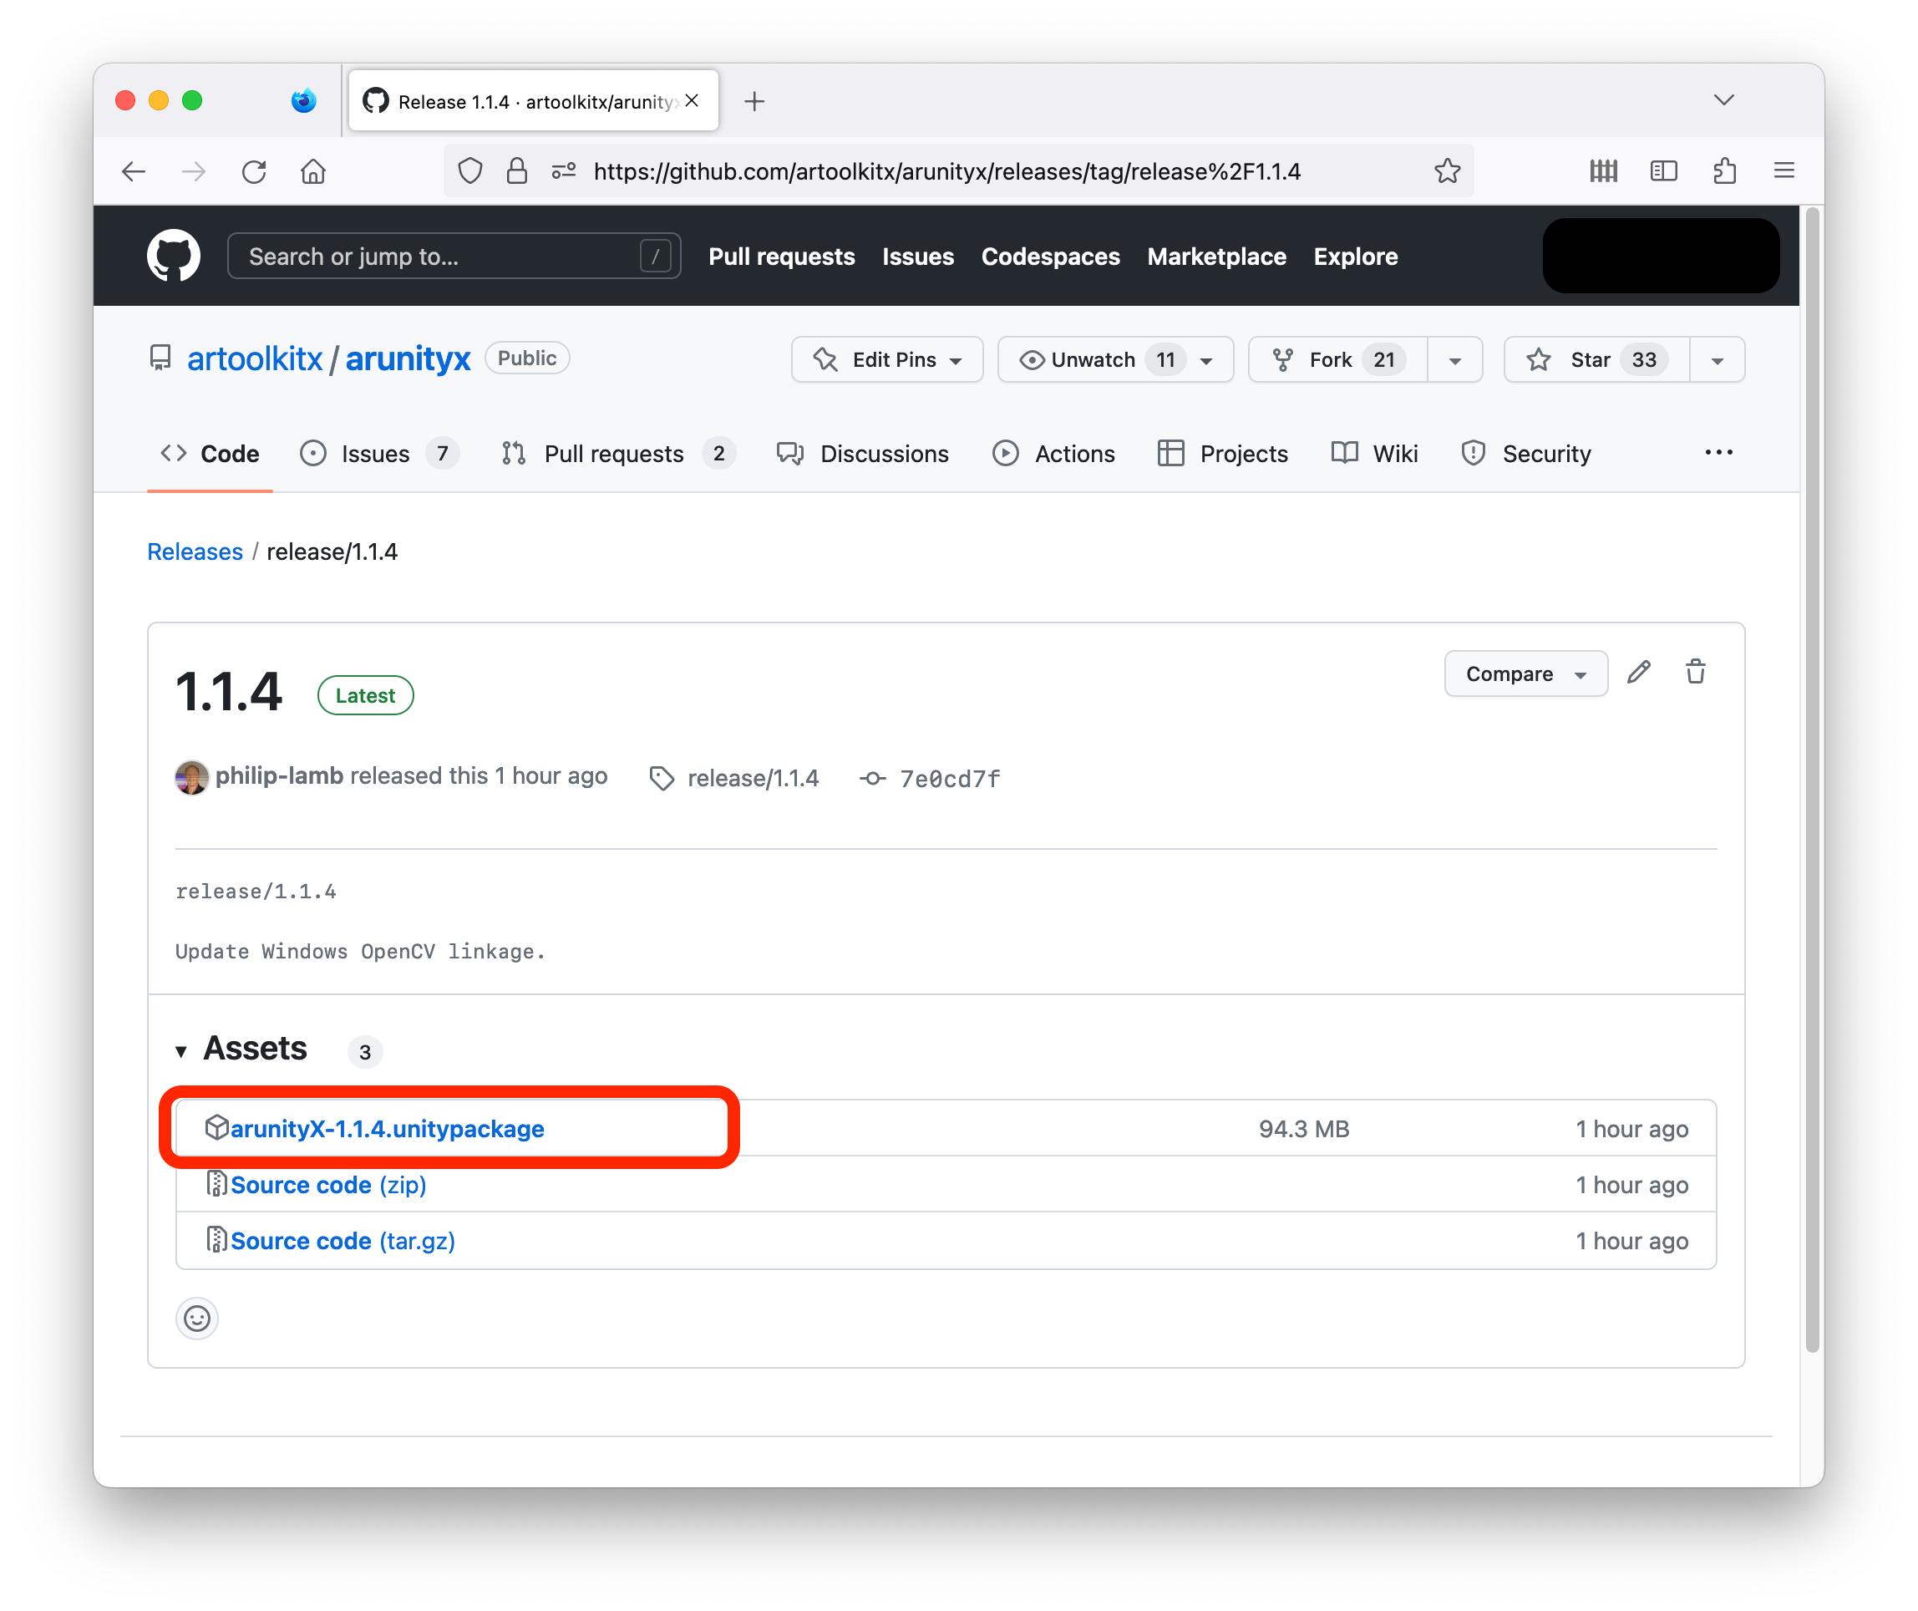Open the Star lists dropdown arrow
Screen dimensions: 1918x1611
(x=1717, y=360)
